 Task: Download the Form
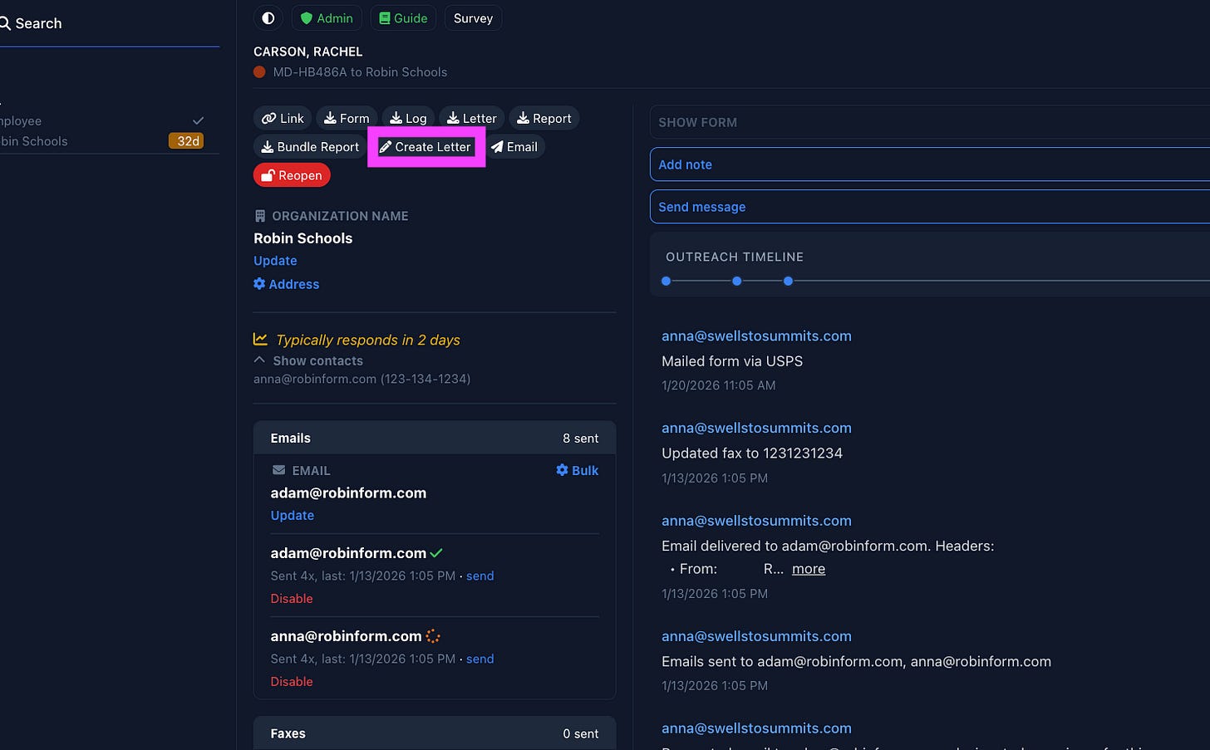coord(347,118)
